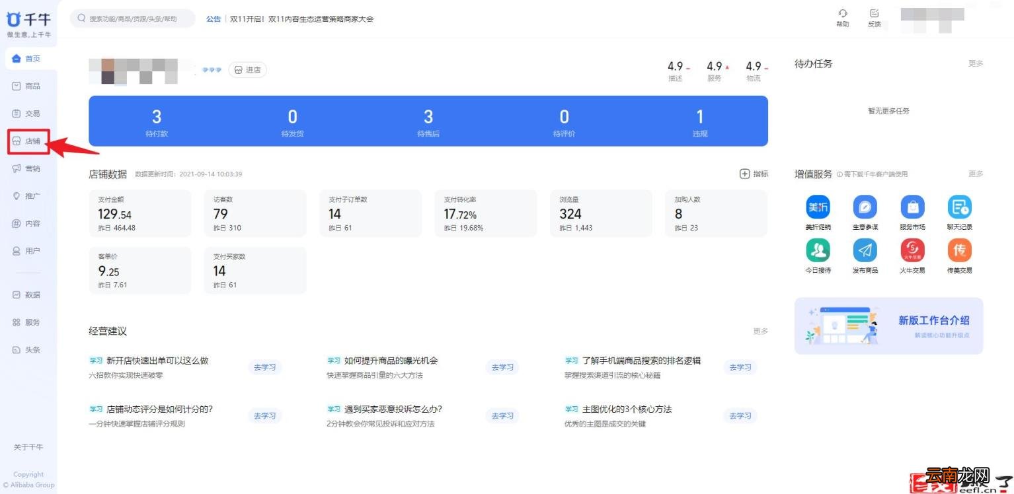1014x494 pixels.
Task: Open 推广 in the sidebar
Action: (27, 196)
